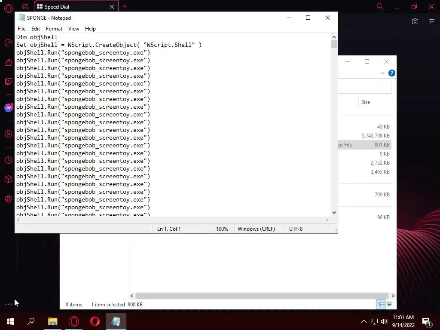
Task: Select the 9 KB file row
Action: pyautogui.click(x=365, y=154)
